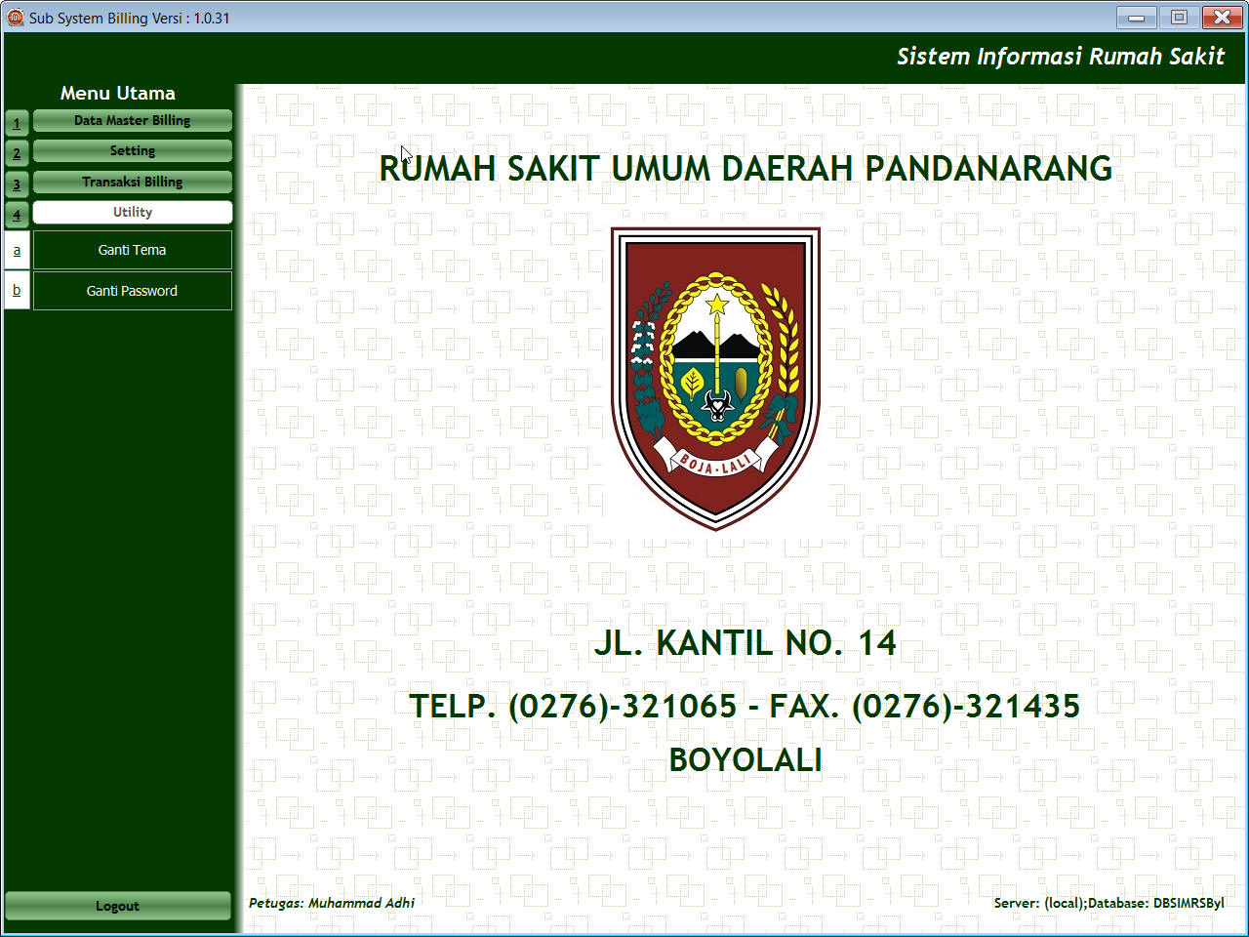Select the Ganti Tema option
1249x937 pixels.
133,250
